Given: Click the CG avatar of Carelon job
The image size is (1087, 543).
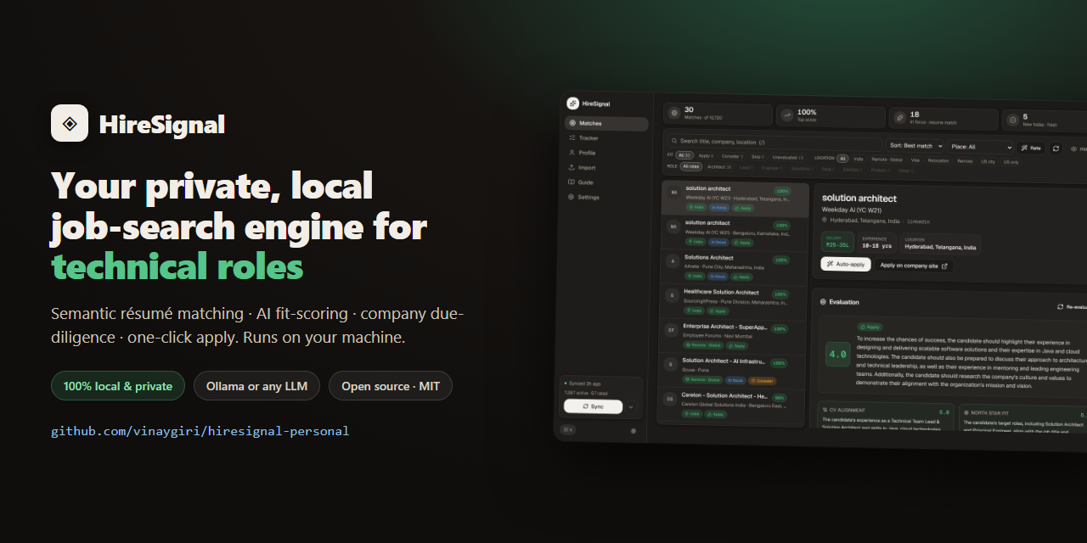Looking at the screenshot, I should (x=669, y=398).
